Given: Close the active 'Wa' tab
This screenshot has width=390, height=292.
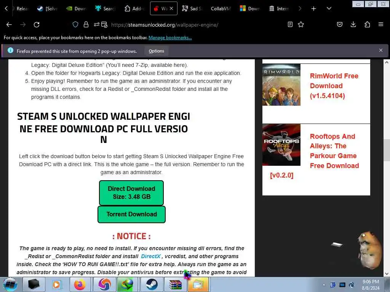Looking at the screenshot, I should tap(171, 8).
